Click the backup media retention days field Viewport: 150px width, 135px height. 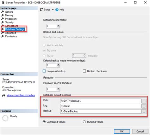pos(52,65)
